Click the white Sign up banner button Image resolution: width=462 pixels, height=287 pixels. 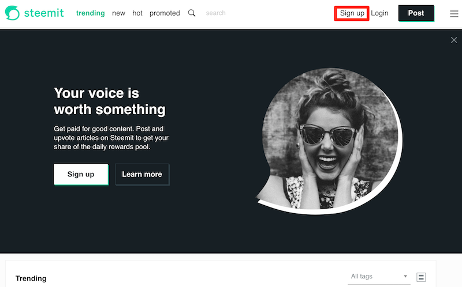coord(81,175)
